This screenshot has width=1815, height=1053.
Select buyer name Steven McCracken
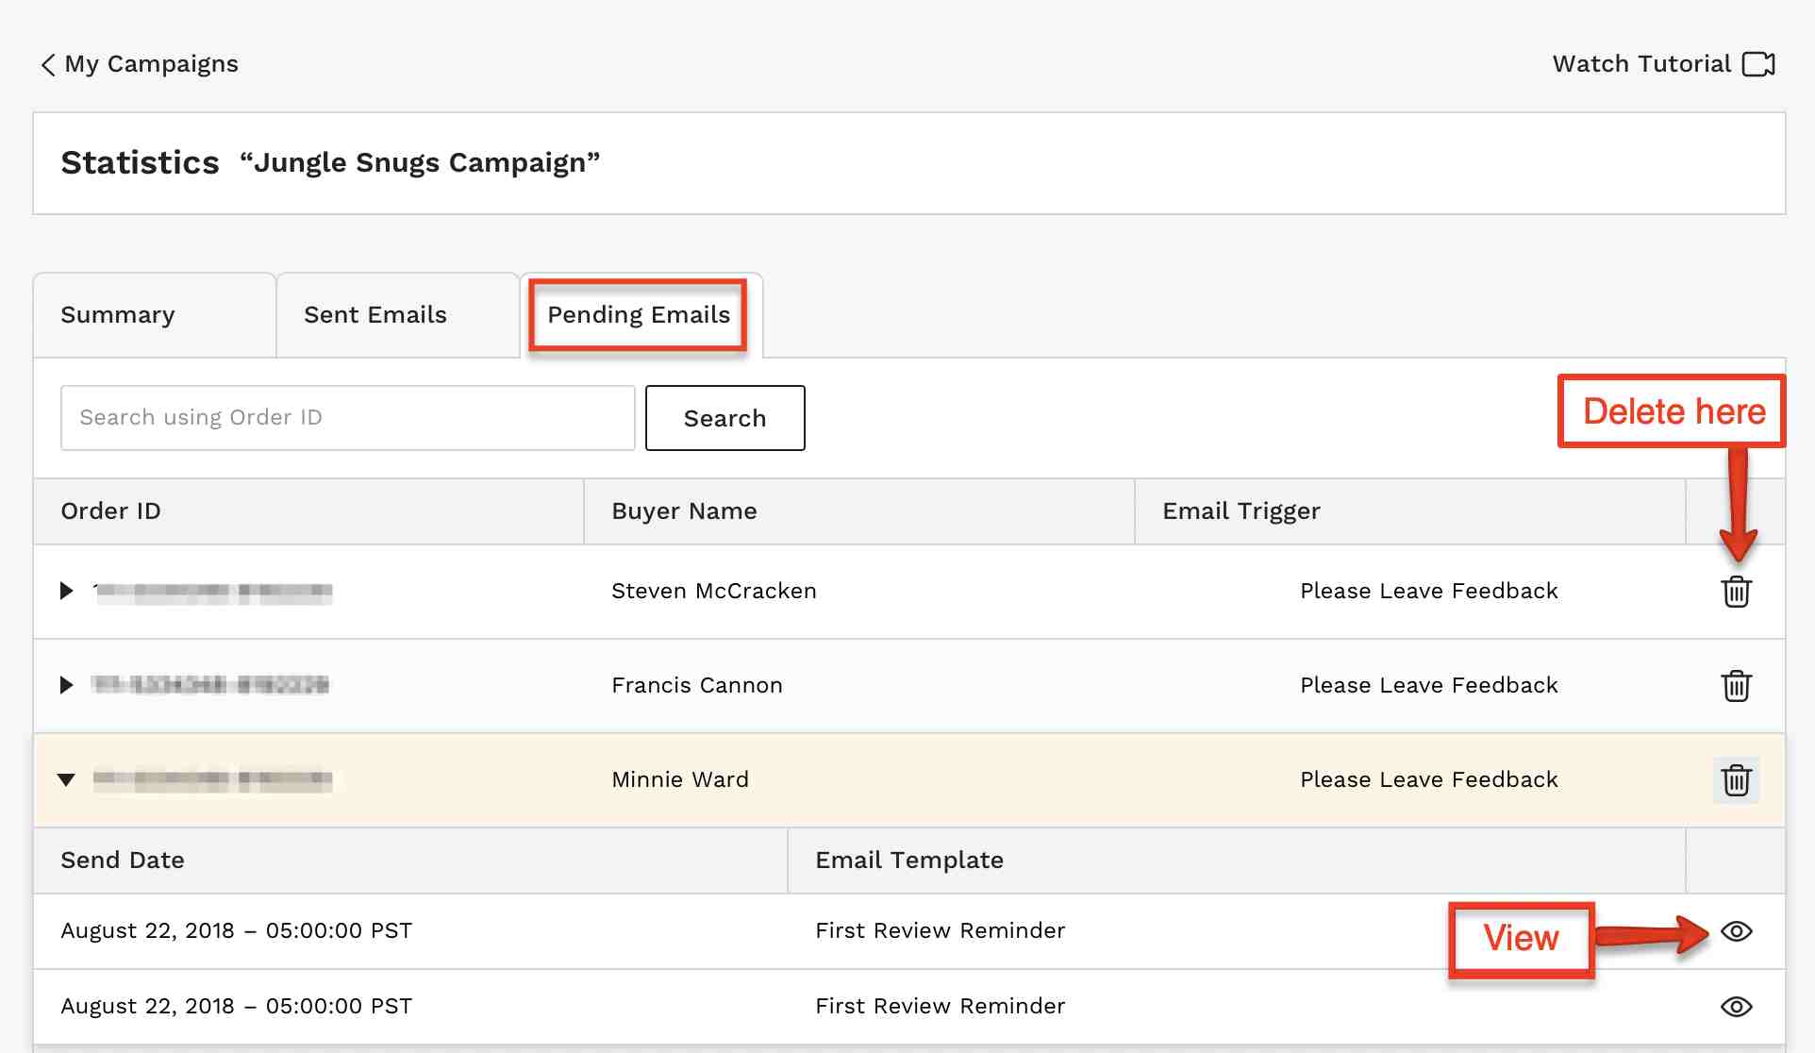pos(714,592)
